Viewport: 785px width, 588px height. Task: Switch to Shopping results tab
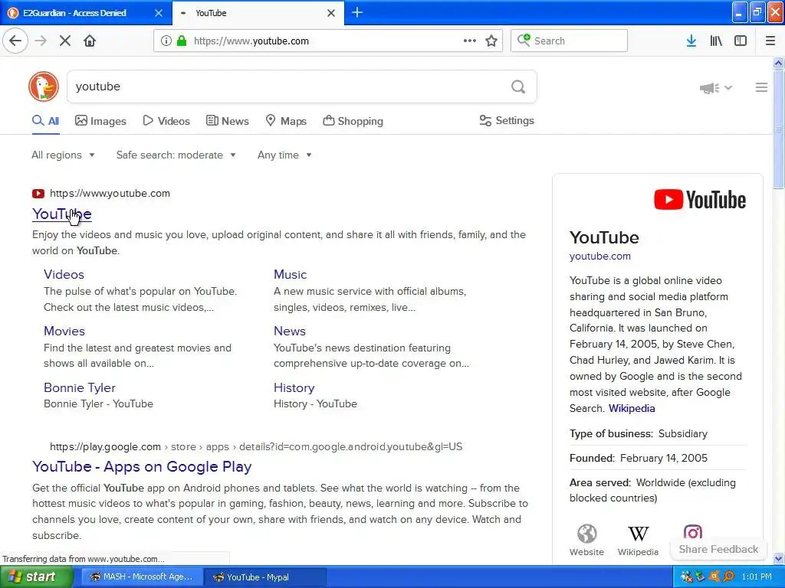click(353, 121)
